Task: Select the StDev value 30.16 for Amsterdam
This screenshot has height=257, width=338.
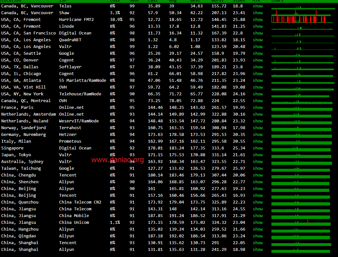Action: click(x=239, y=114)
